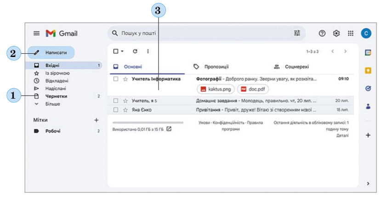Select the Учитель Інформатика message checkbox

pyautogui.click(x=116, y=79)
